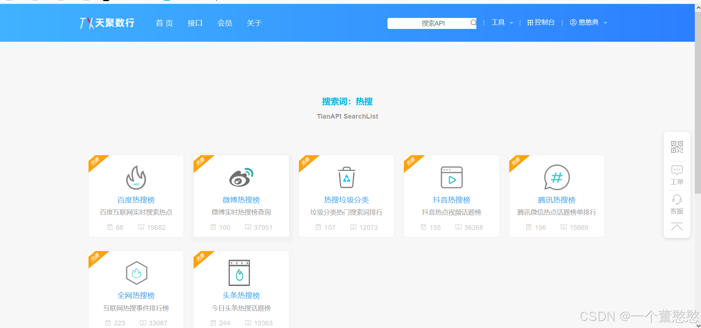
Task: Click the 免费 ribbon on 百度热搜榜 card
Action: click(x=95, y=161)
